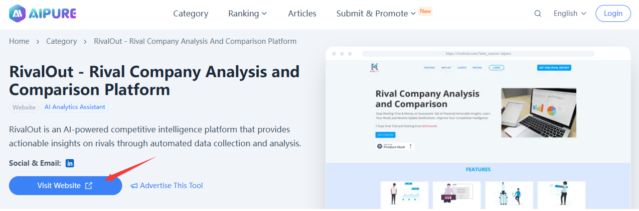This screenshot has height=211, width=639.
Task: Open the RivalOut website preview thumbnail
Action: click(478, 128)
